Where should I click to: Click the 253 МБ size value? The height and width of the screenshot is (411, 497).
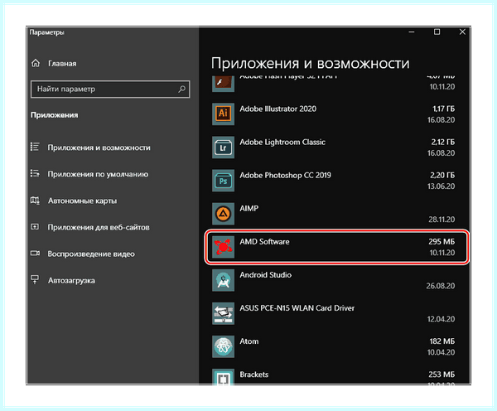442,375
